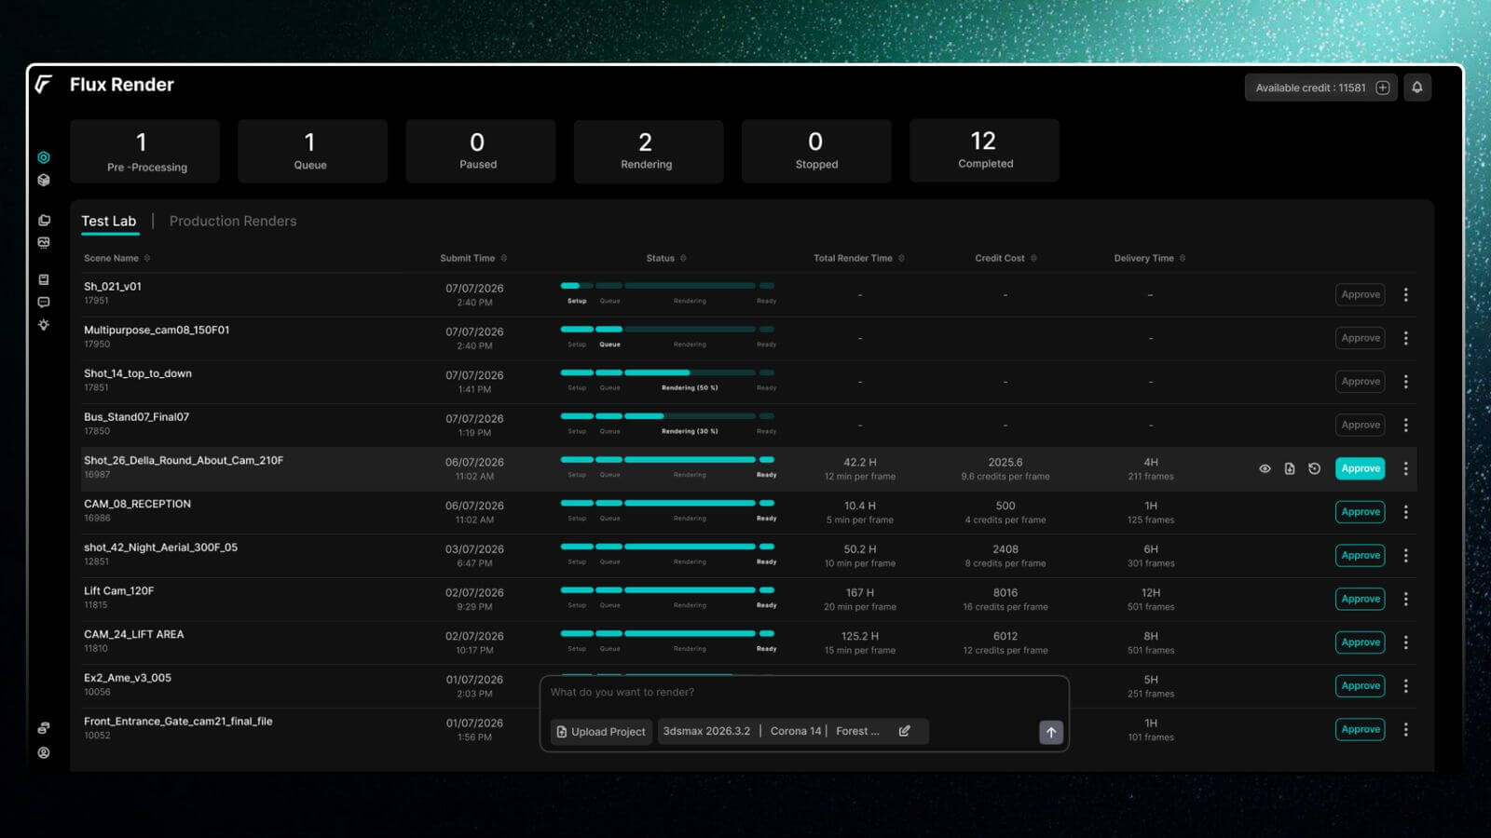Switch to the Test Lab tab
This screenshot has width=1491, height=838.
[109, 221]
